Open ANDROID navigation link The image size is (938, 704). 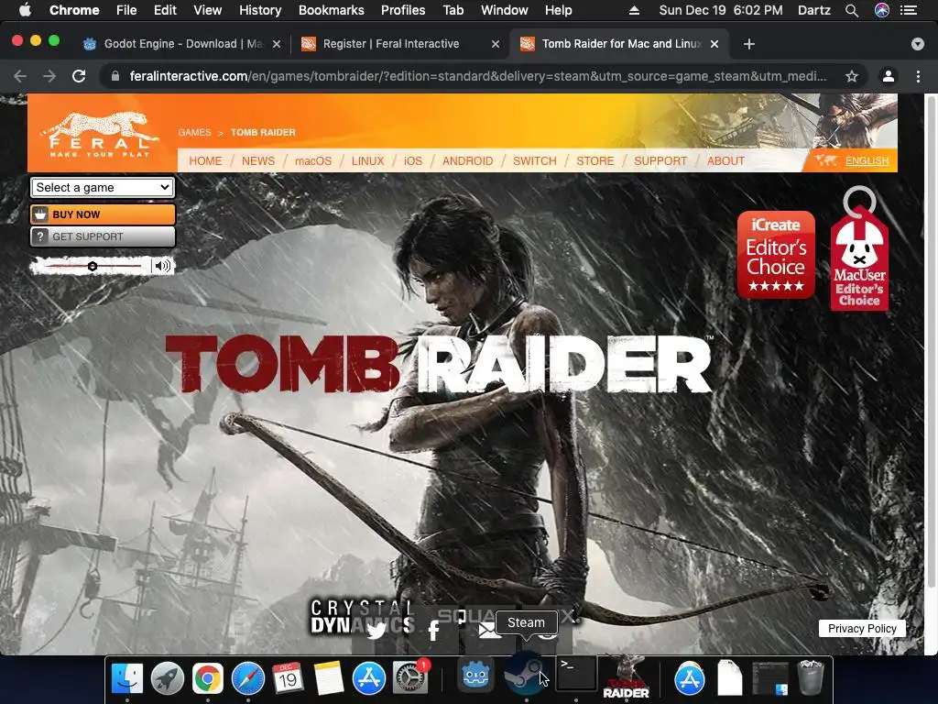tap(468, 161)
